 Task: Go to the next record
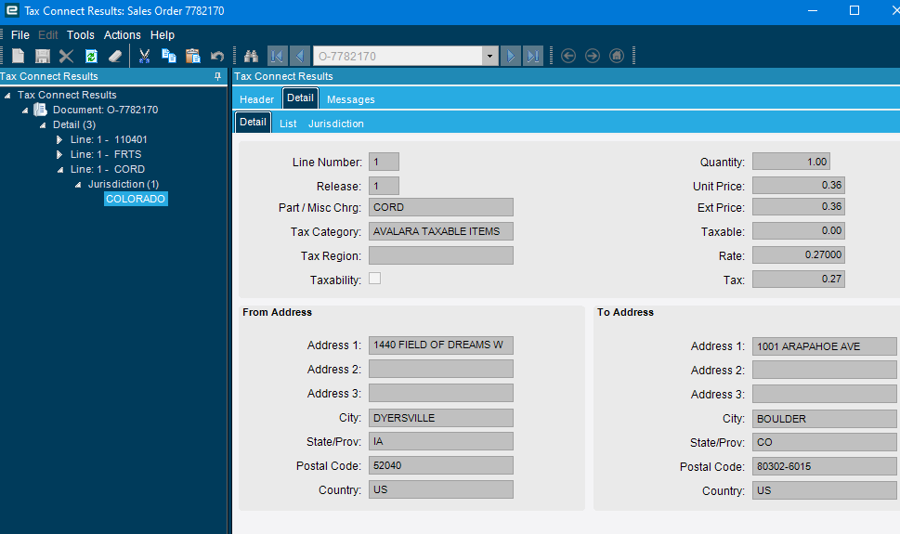click(510, 56)
